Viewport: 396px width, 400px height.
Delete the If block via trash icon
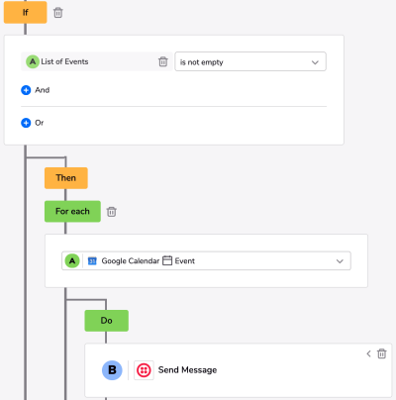58,13
